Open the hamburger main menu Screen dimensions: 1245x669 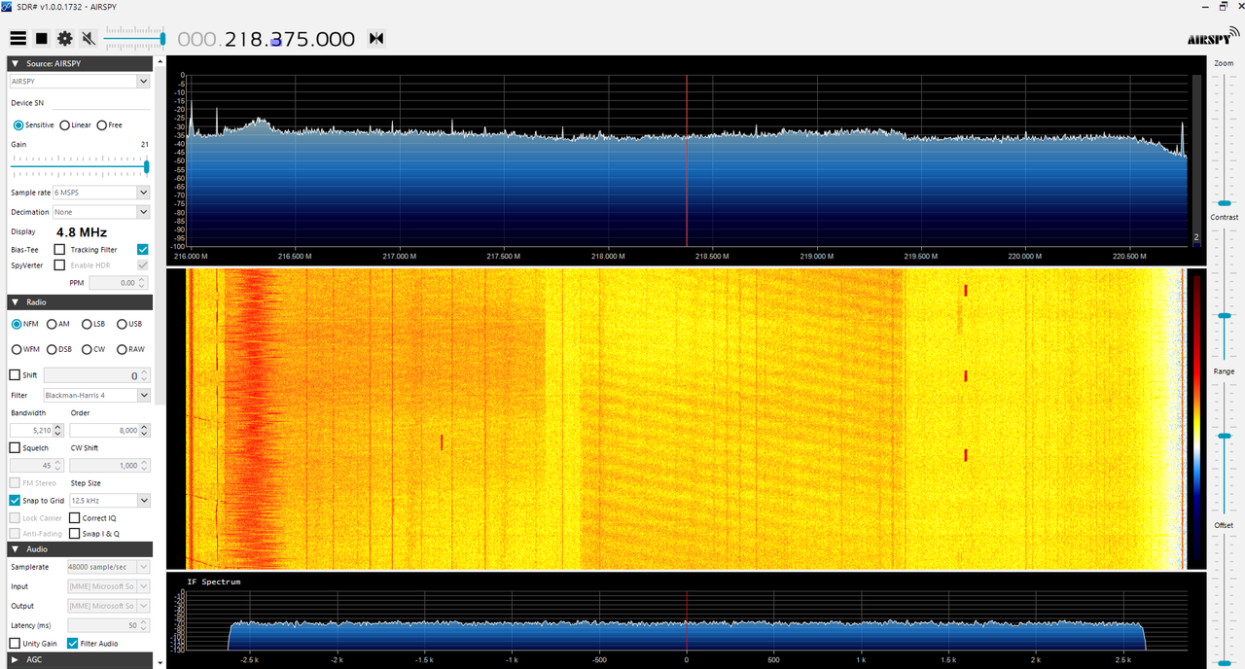pos(18,39)
